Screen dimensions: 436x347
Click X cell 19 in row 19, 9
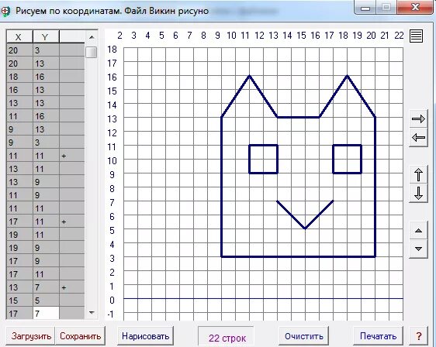19,248
